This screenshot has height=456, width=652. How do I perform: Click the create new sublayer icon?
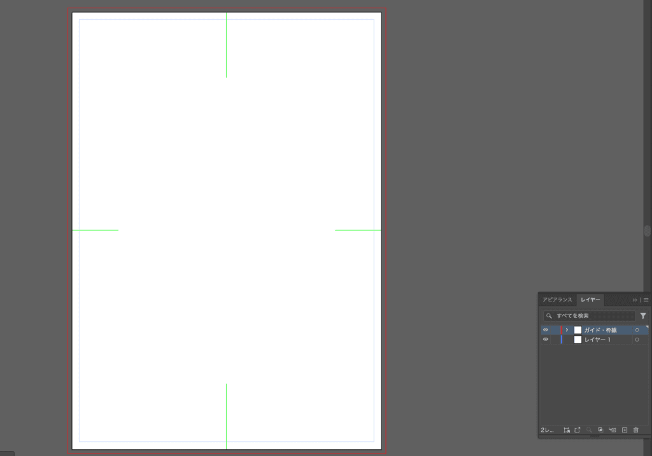(x=613, y=430)
